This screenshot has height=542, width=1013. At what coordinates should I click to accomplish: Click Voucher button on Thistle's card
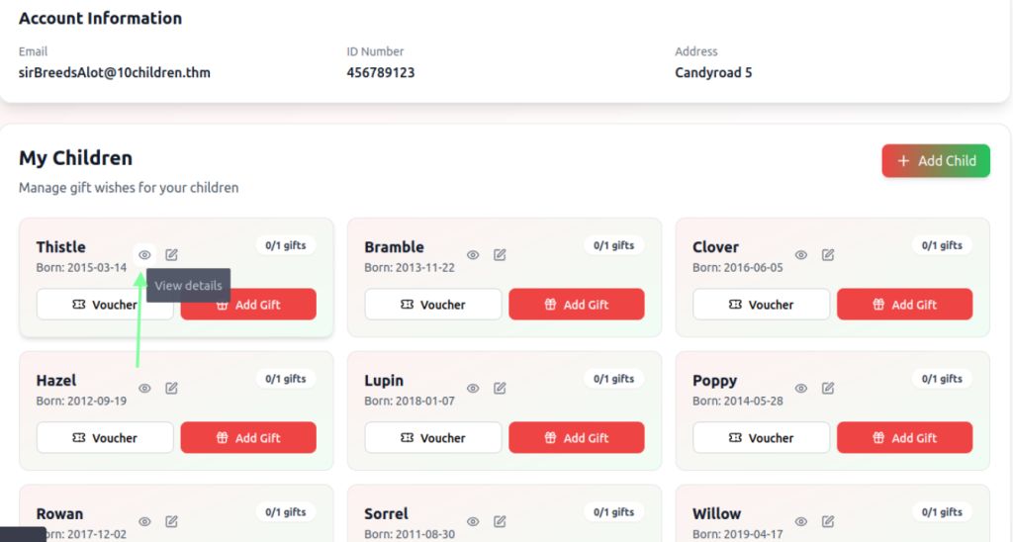click(105, 305)
